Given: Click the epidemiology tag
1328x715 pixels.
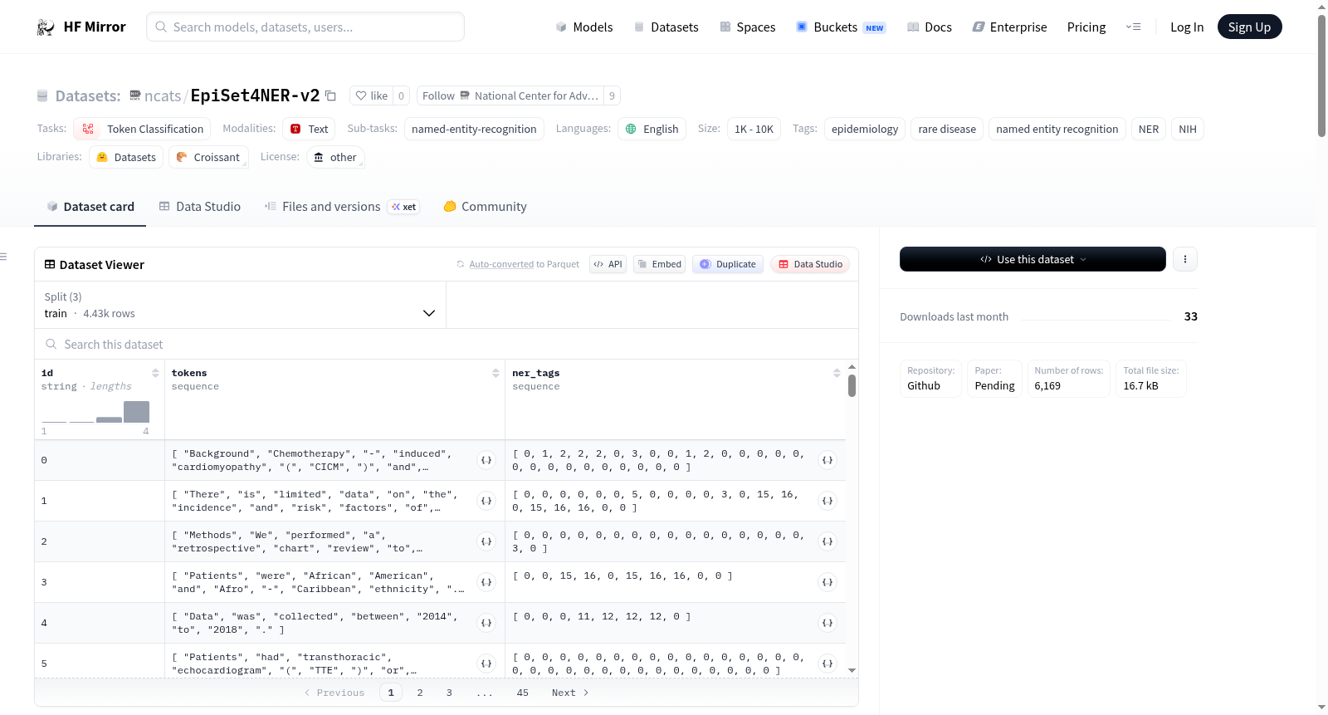Looking at the screenshot, I should 864,129.
